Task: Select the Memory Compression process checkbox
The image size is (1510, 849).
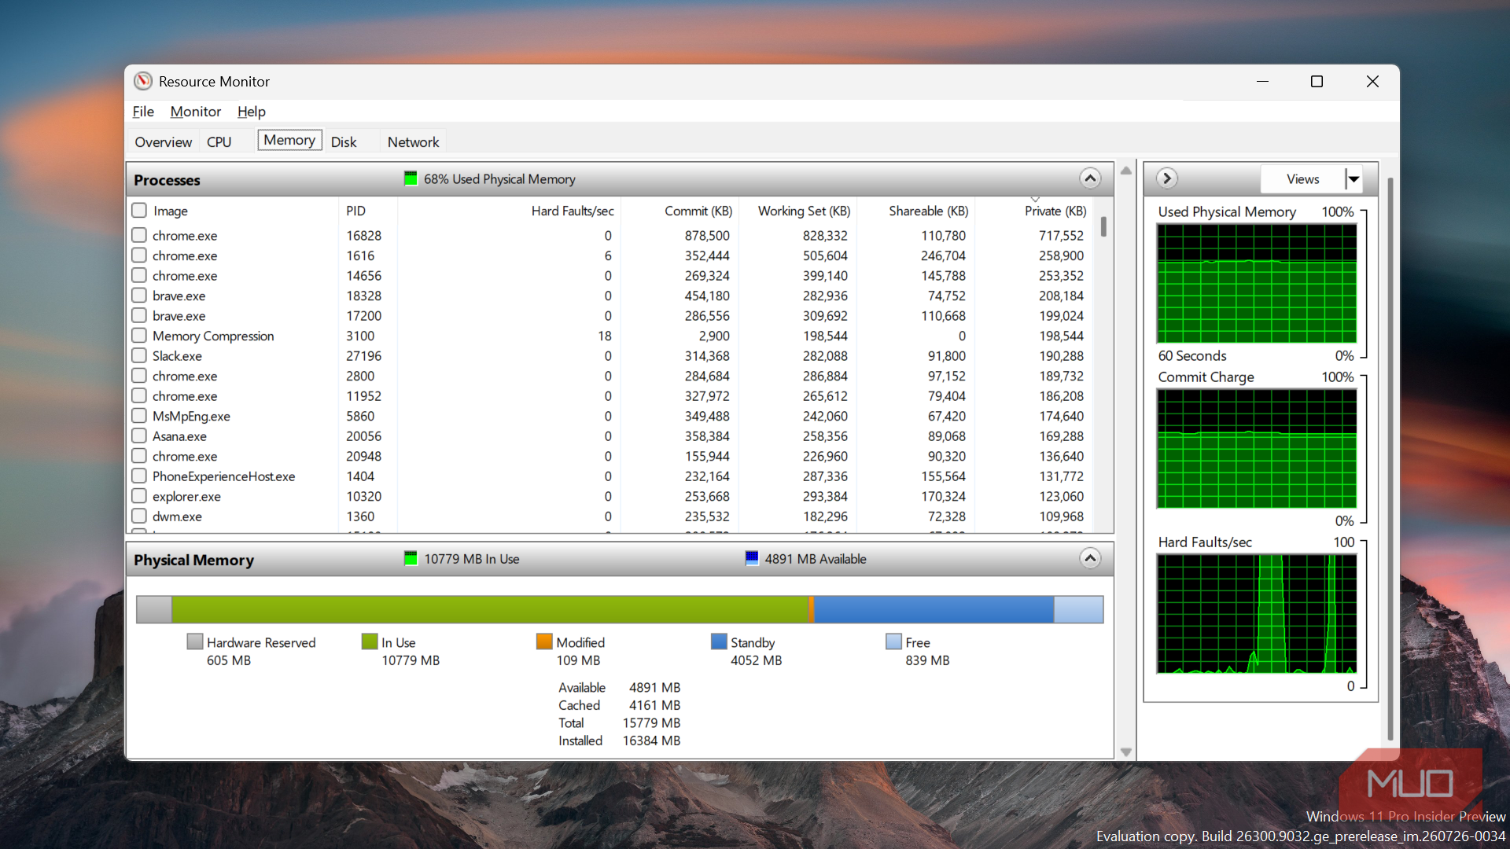Action: (x=139, y=335)
